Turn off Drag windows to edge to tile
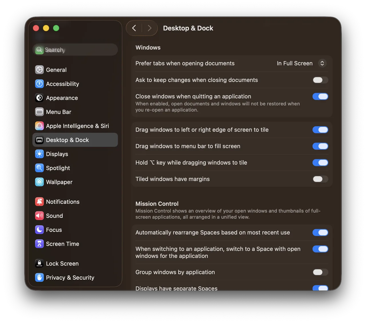 [320, 130]
